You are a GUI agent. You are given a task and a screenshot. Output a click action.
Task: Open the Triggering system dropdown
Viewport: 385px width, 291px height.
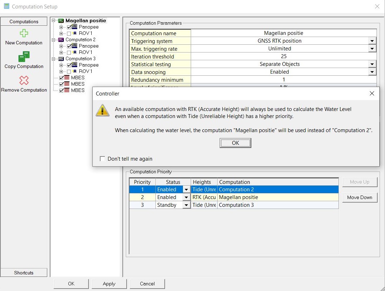(372, 41)
